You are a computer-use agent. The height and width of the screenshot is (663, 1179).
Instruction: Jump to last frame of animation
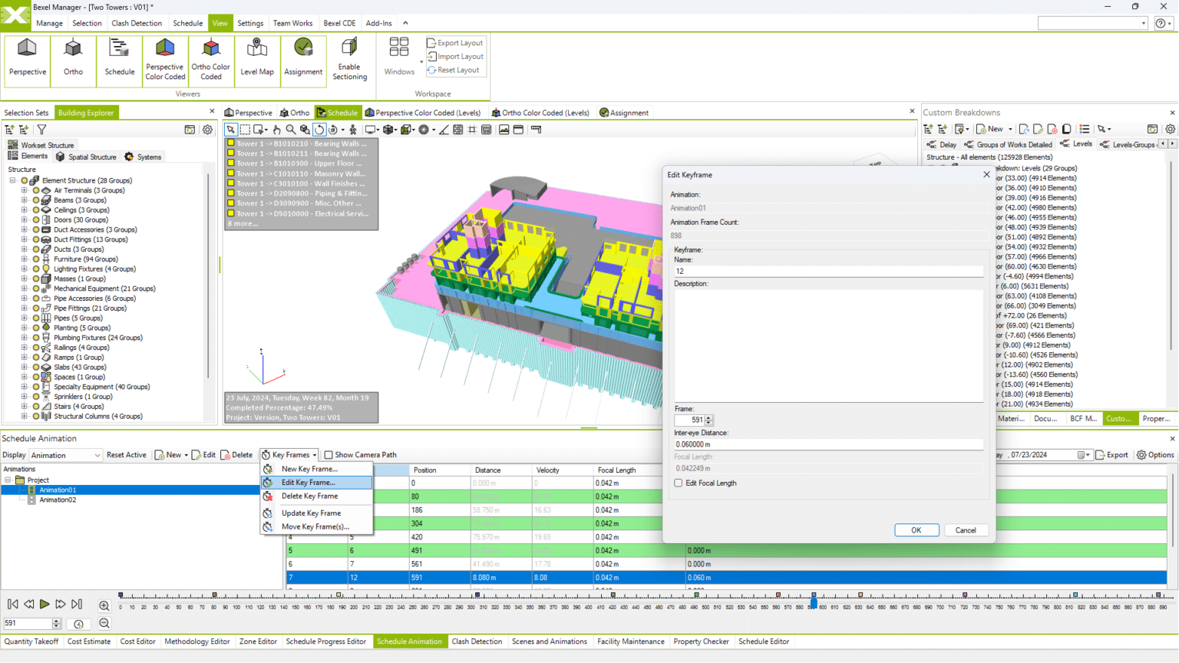(77, 605)
